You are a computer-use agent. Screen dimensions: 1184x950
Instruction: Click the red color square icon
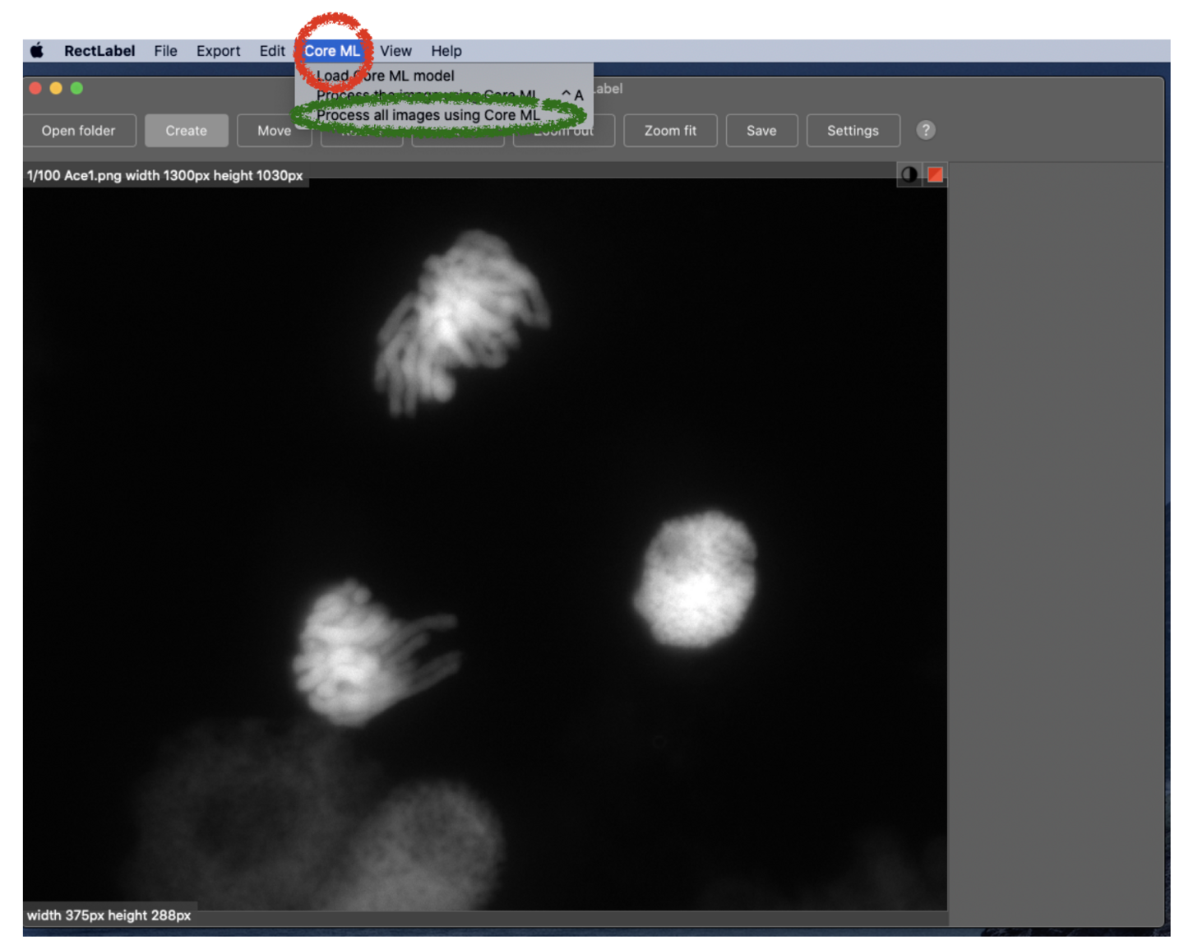coord(935,174)
